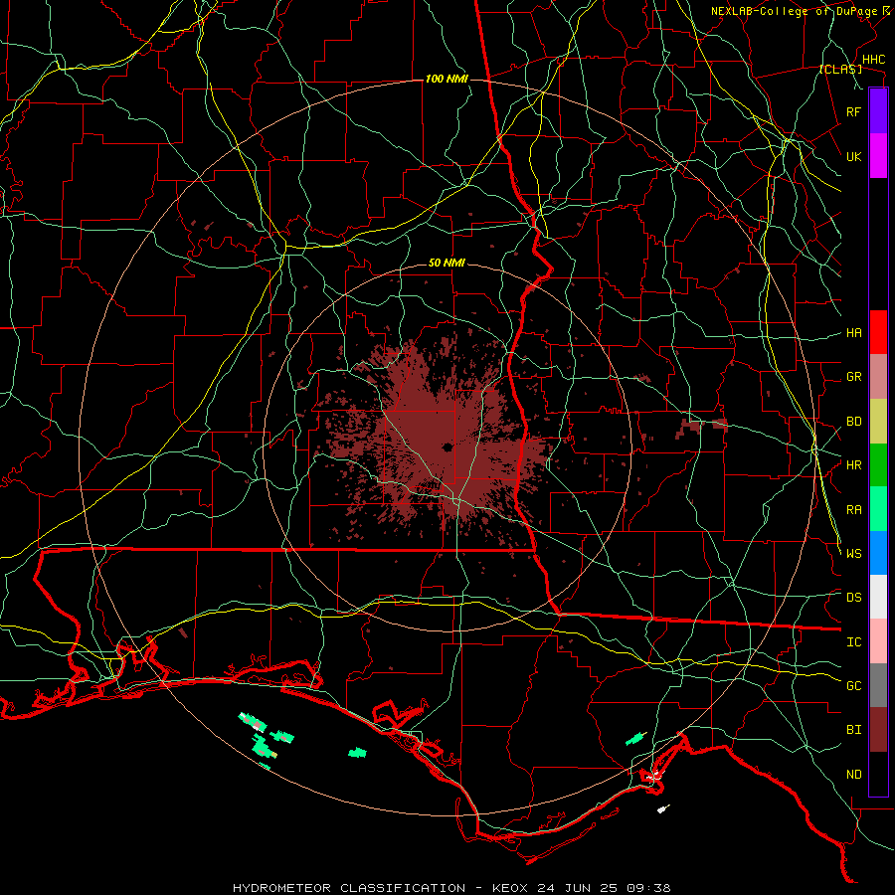Image resolution: width=895 pixels, height=895 pixels.
Task: Click the ND legend label
Action: point(853,775)
